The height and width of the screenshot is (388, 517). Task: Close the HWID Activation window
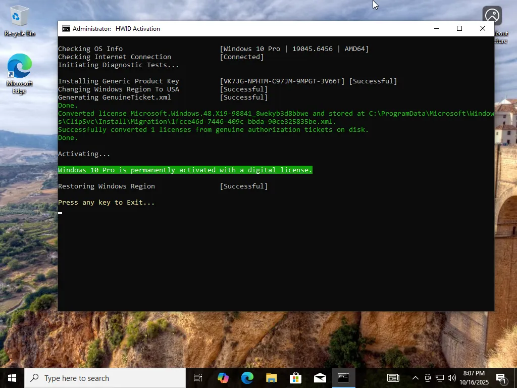pyautogui.click(x=482, y=29)
